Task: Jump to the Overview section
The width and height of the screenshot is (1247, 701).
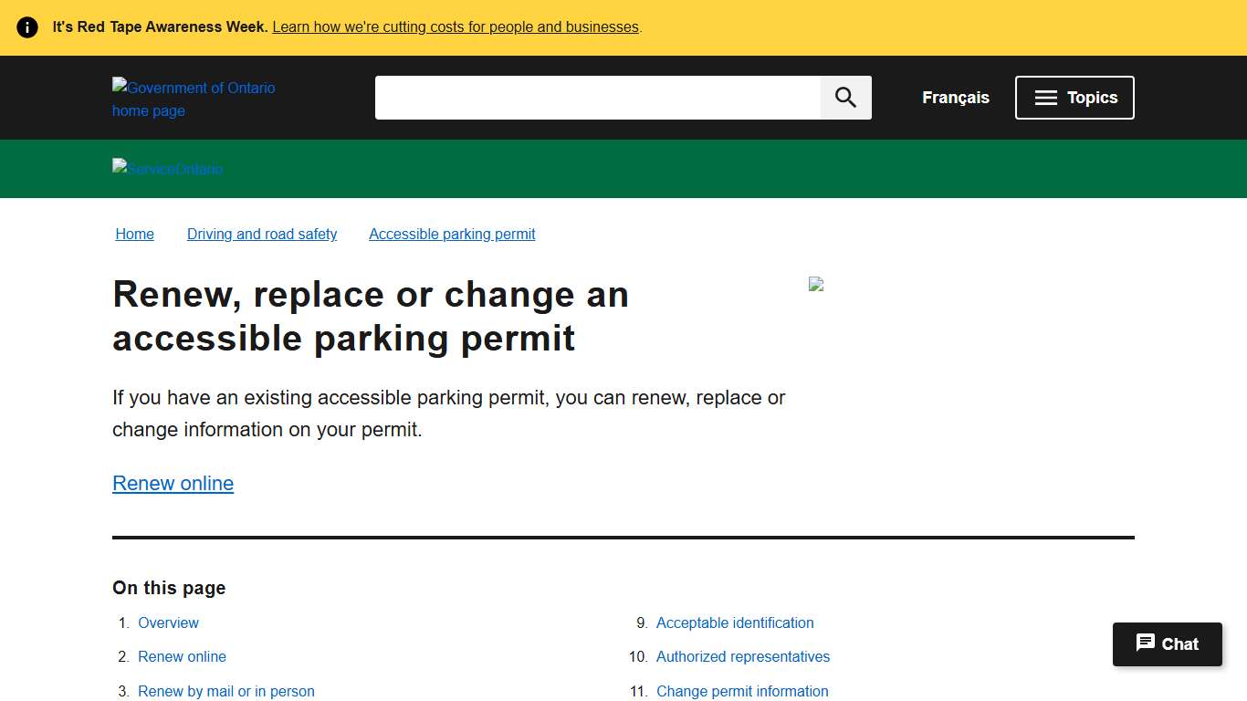Action: (x=168, y=623)
